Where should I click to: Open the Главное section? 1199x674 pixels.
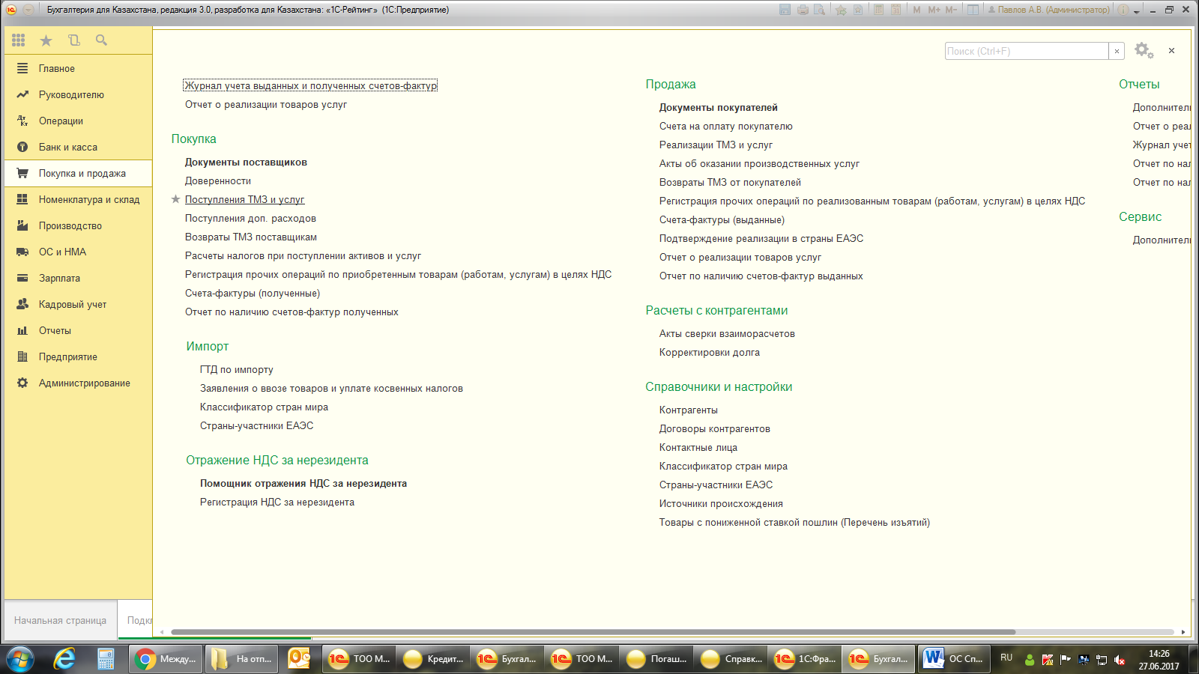click(x=78, y=68)
